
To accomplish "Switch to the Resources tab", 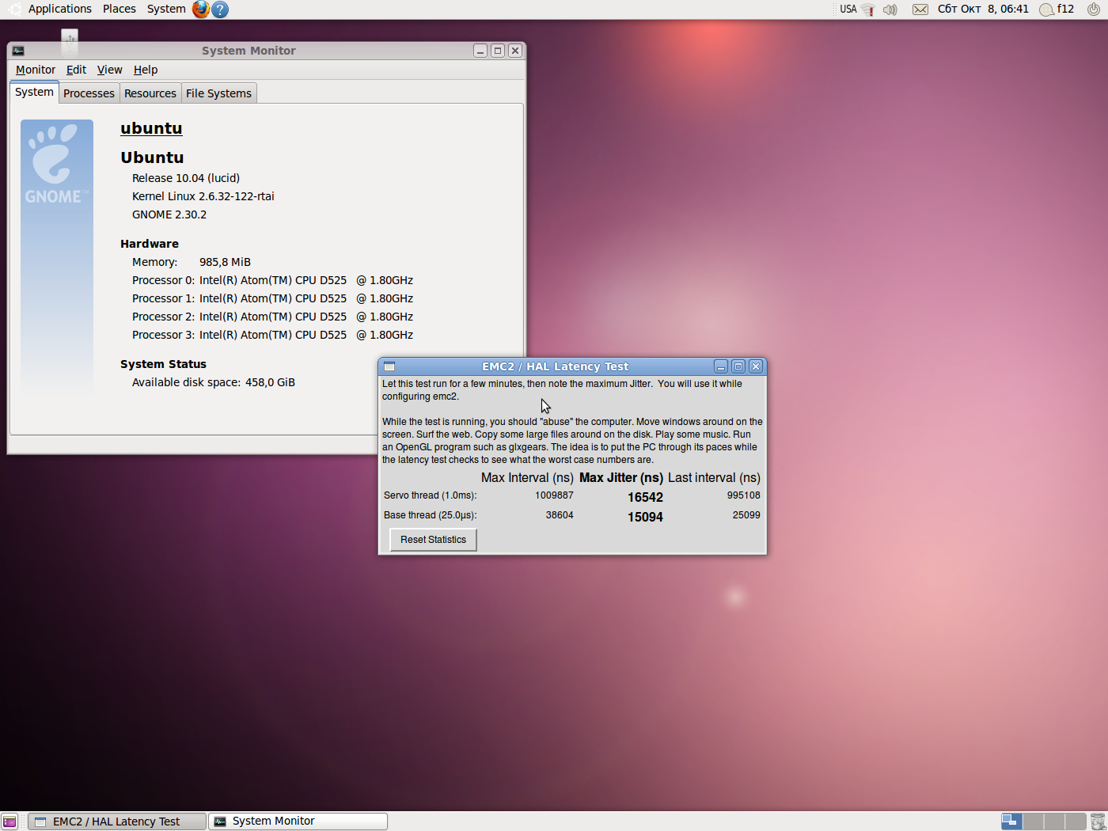I will pos(150,93).
